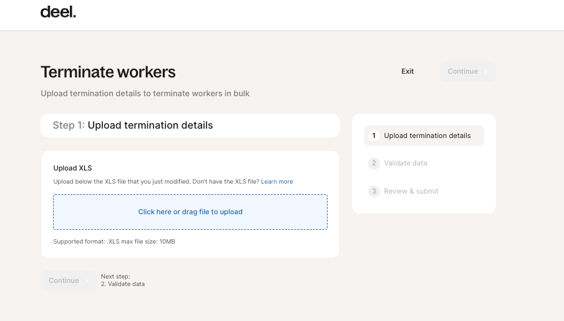
Task: Click the Upload XLS card title
Action: (x=73, y=168)
